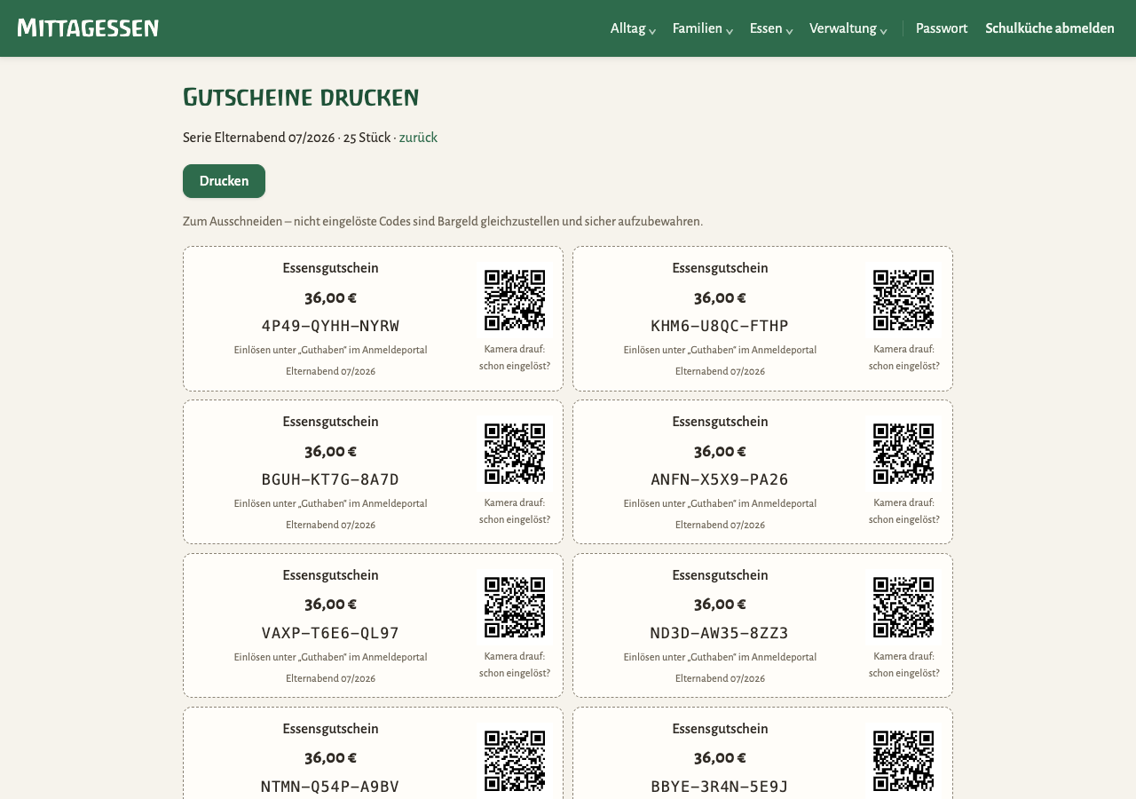Open the Essen dropdown menu

(x=771, y=28)
